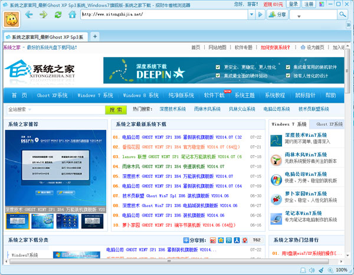
Task: Switch to the Ghost XP系统 tab
Action: coord(329,125)
